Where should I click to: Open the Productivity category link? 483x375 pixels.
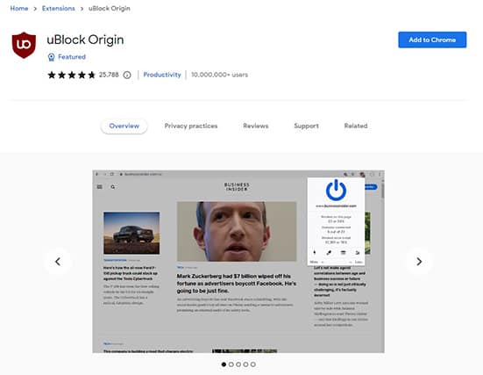pyautogui.click(x=162, y=75)
